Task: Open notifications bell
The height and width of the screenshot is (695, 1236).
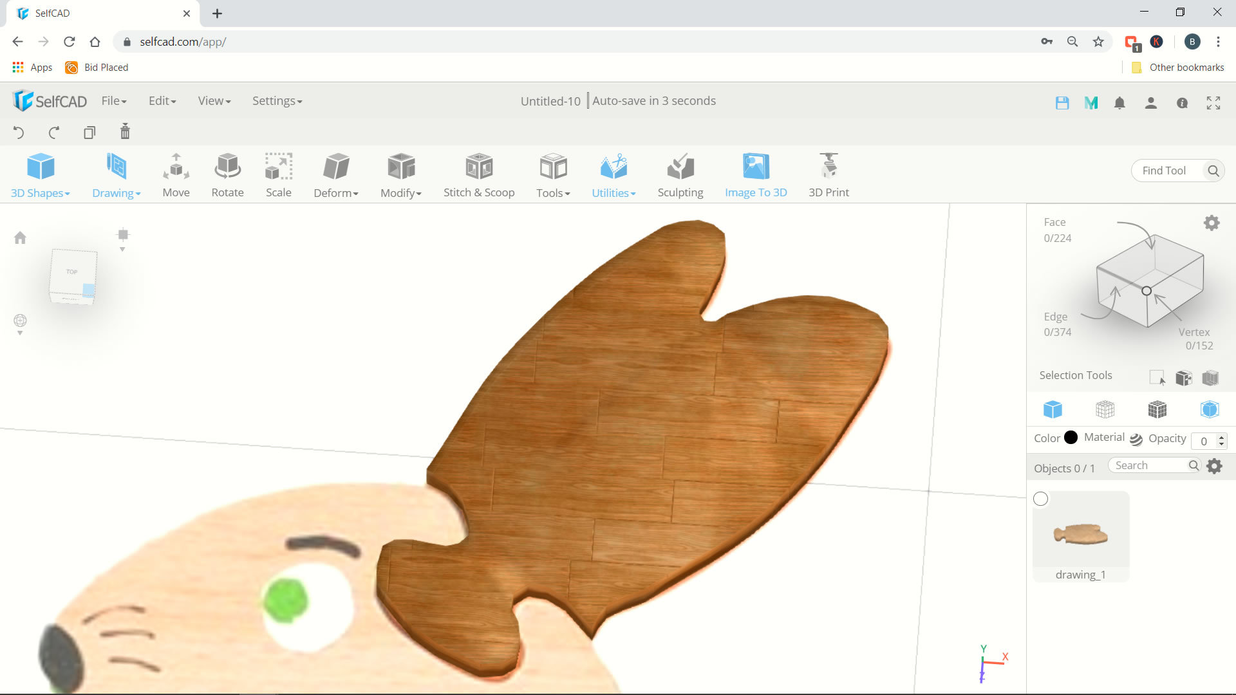Action: tap(1119, 103)
